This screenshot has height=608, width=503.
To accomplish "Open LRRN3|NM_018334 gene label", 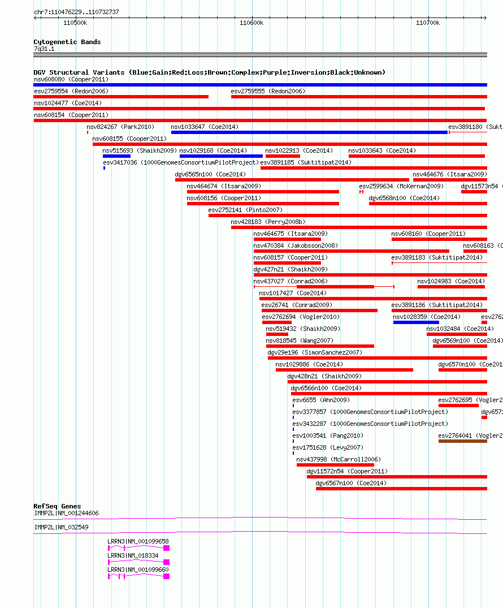I will [133, 555].
